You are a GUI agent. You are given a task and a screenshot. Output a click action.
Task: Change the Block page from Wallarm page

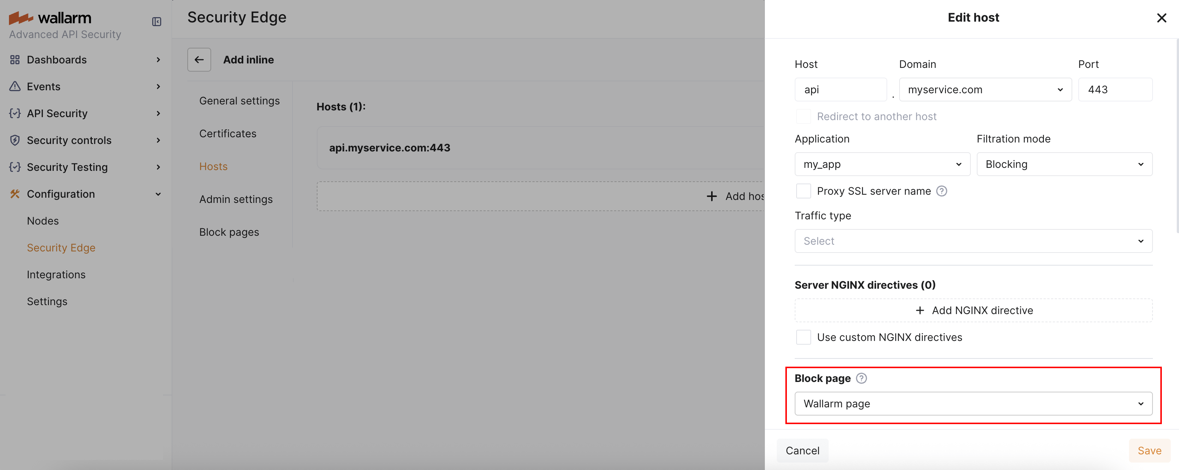pyautogui.click(x=973, y=404)
